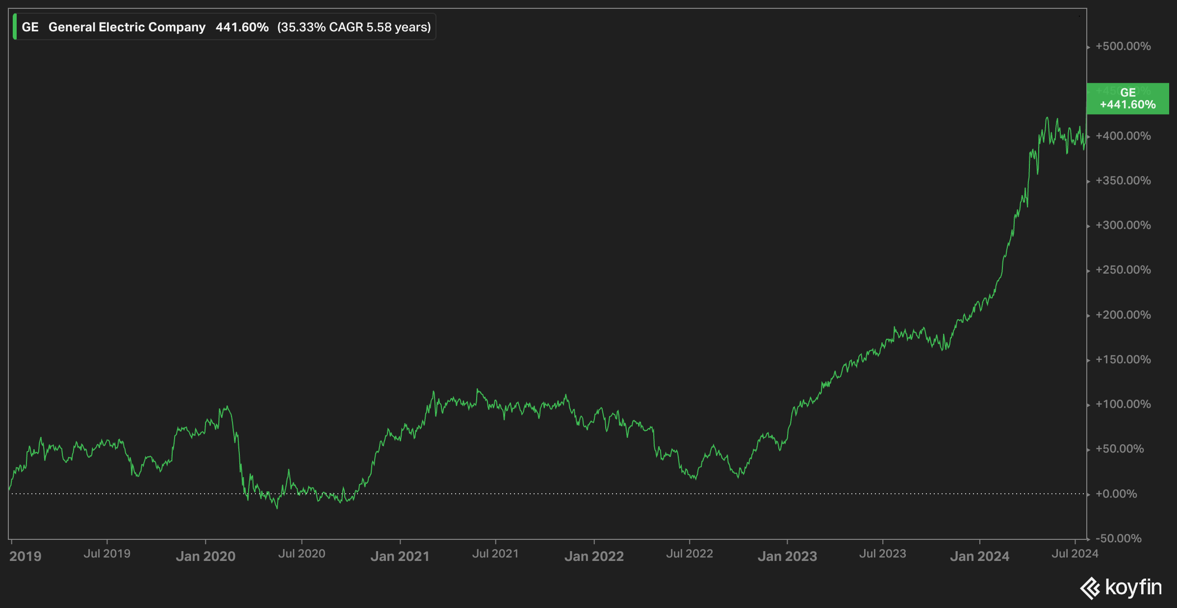Click the koyfin wordmark text
The width and height of the screenshot is (1177, 608).
coord(1133,587)
